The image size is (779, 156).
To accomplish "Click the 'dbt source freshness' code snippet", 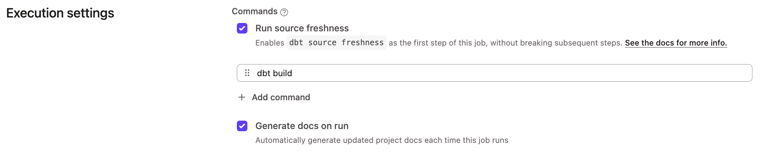I will click(336, 43).
